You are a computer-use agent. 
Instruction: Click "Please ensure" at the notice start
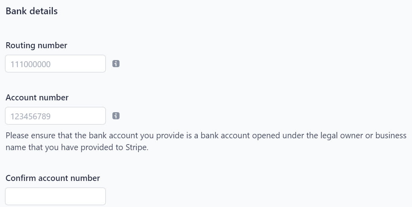click(29, 135)
